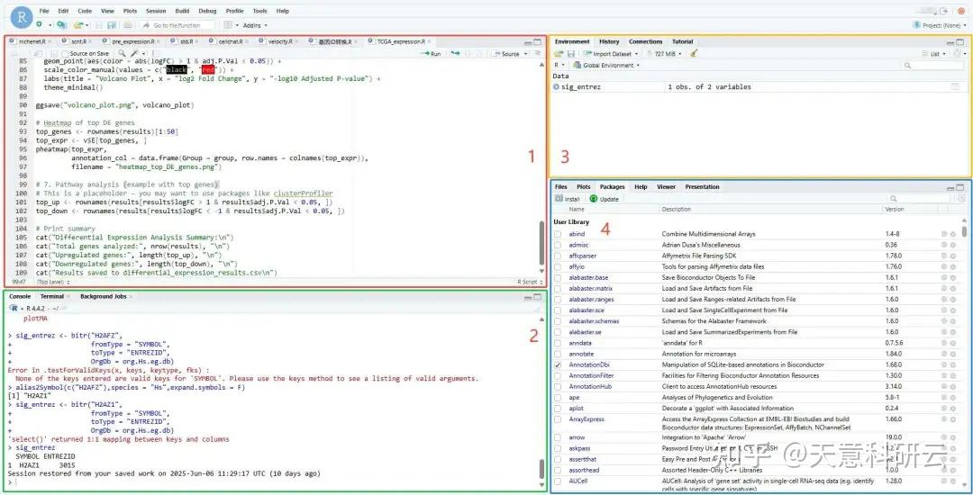Click the Environment search field
The width and height of the screenshot is (973, 495).
click(933, 65)
